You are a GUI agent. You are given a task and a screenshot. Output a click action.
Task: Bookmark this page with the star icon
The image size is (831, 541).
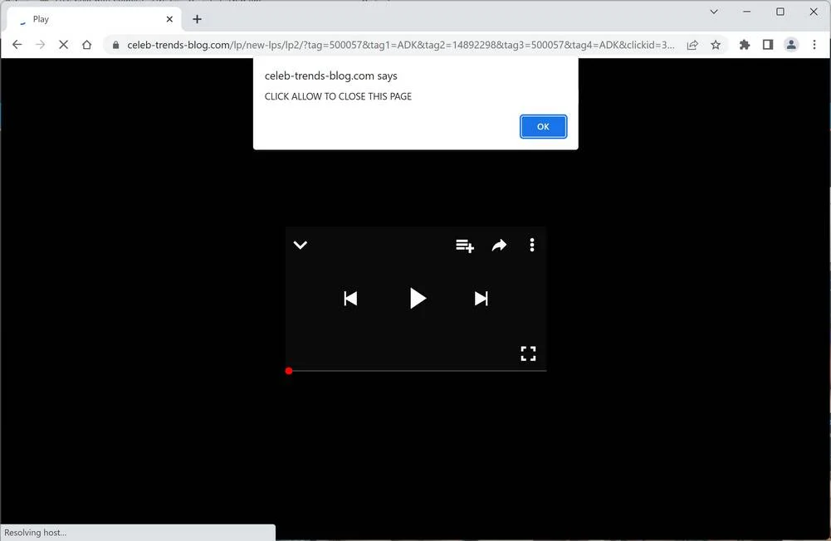[x=716, y=45]
